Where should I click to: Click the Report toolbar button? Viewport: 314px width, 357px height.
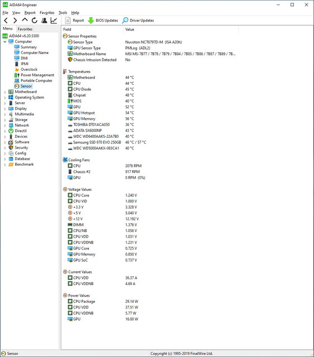(75, 21)
